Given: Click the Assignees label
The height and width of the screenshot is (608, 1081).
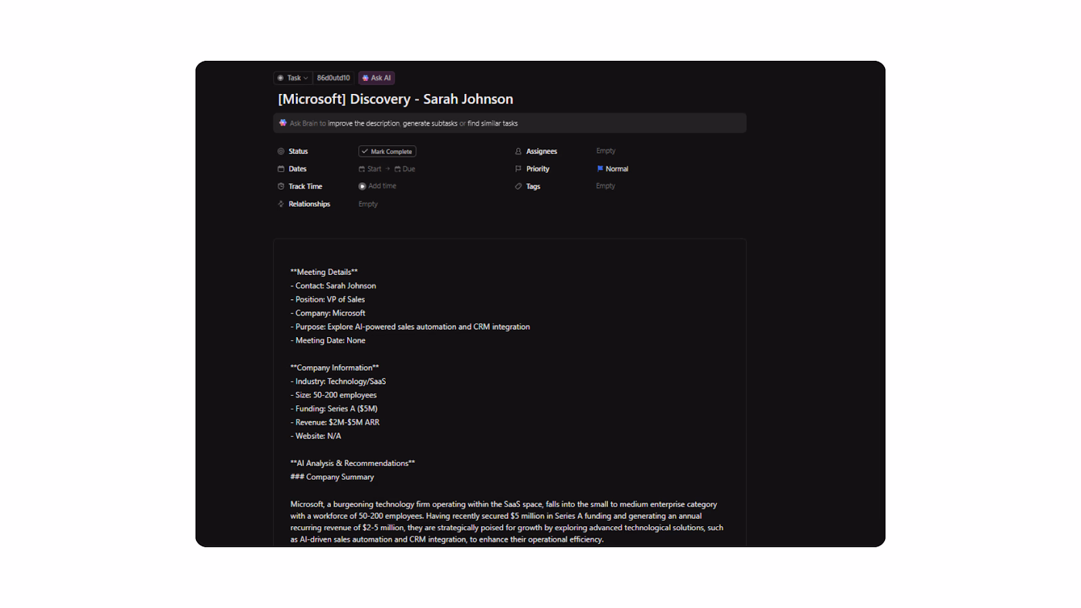Looking at the screenshot, I should click(x=542, y=151).
